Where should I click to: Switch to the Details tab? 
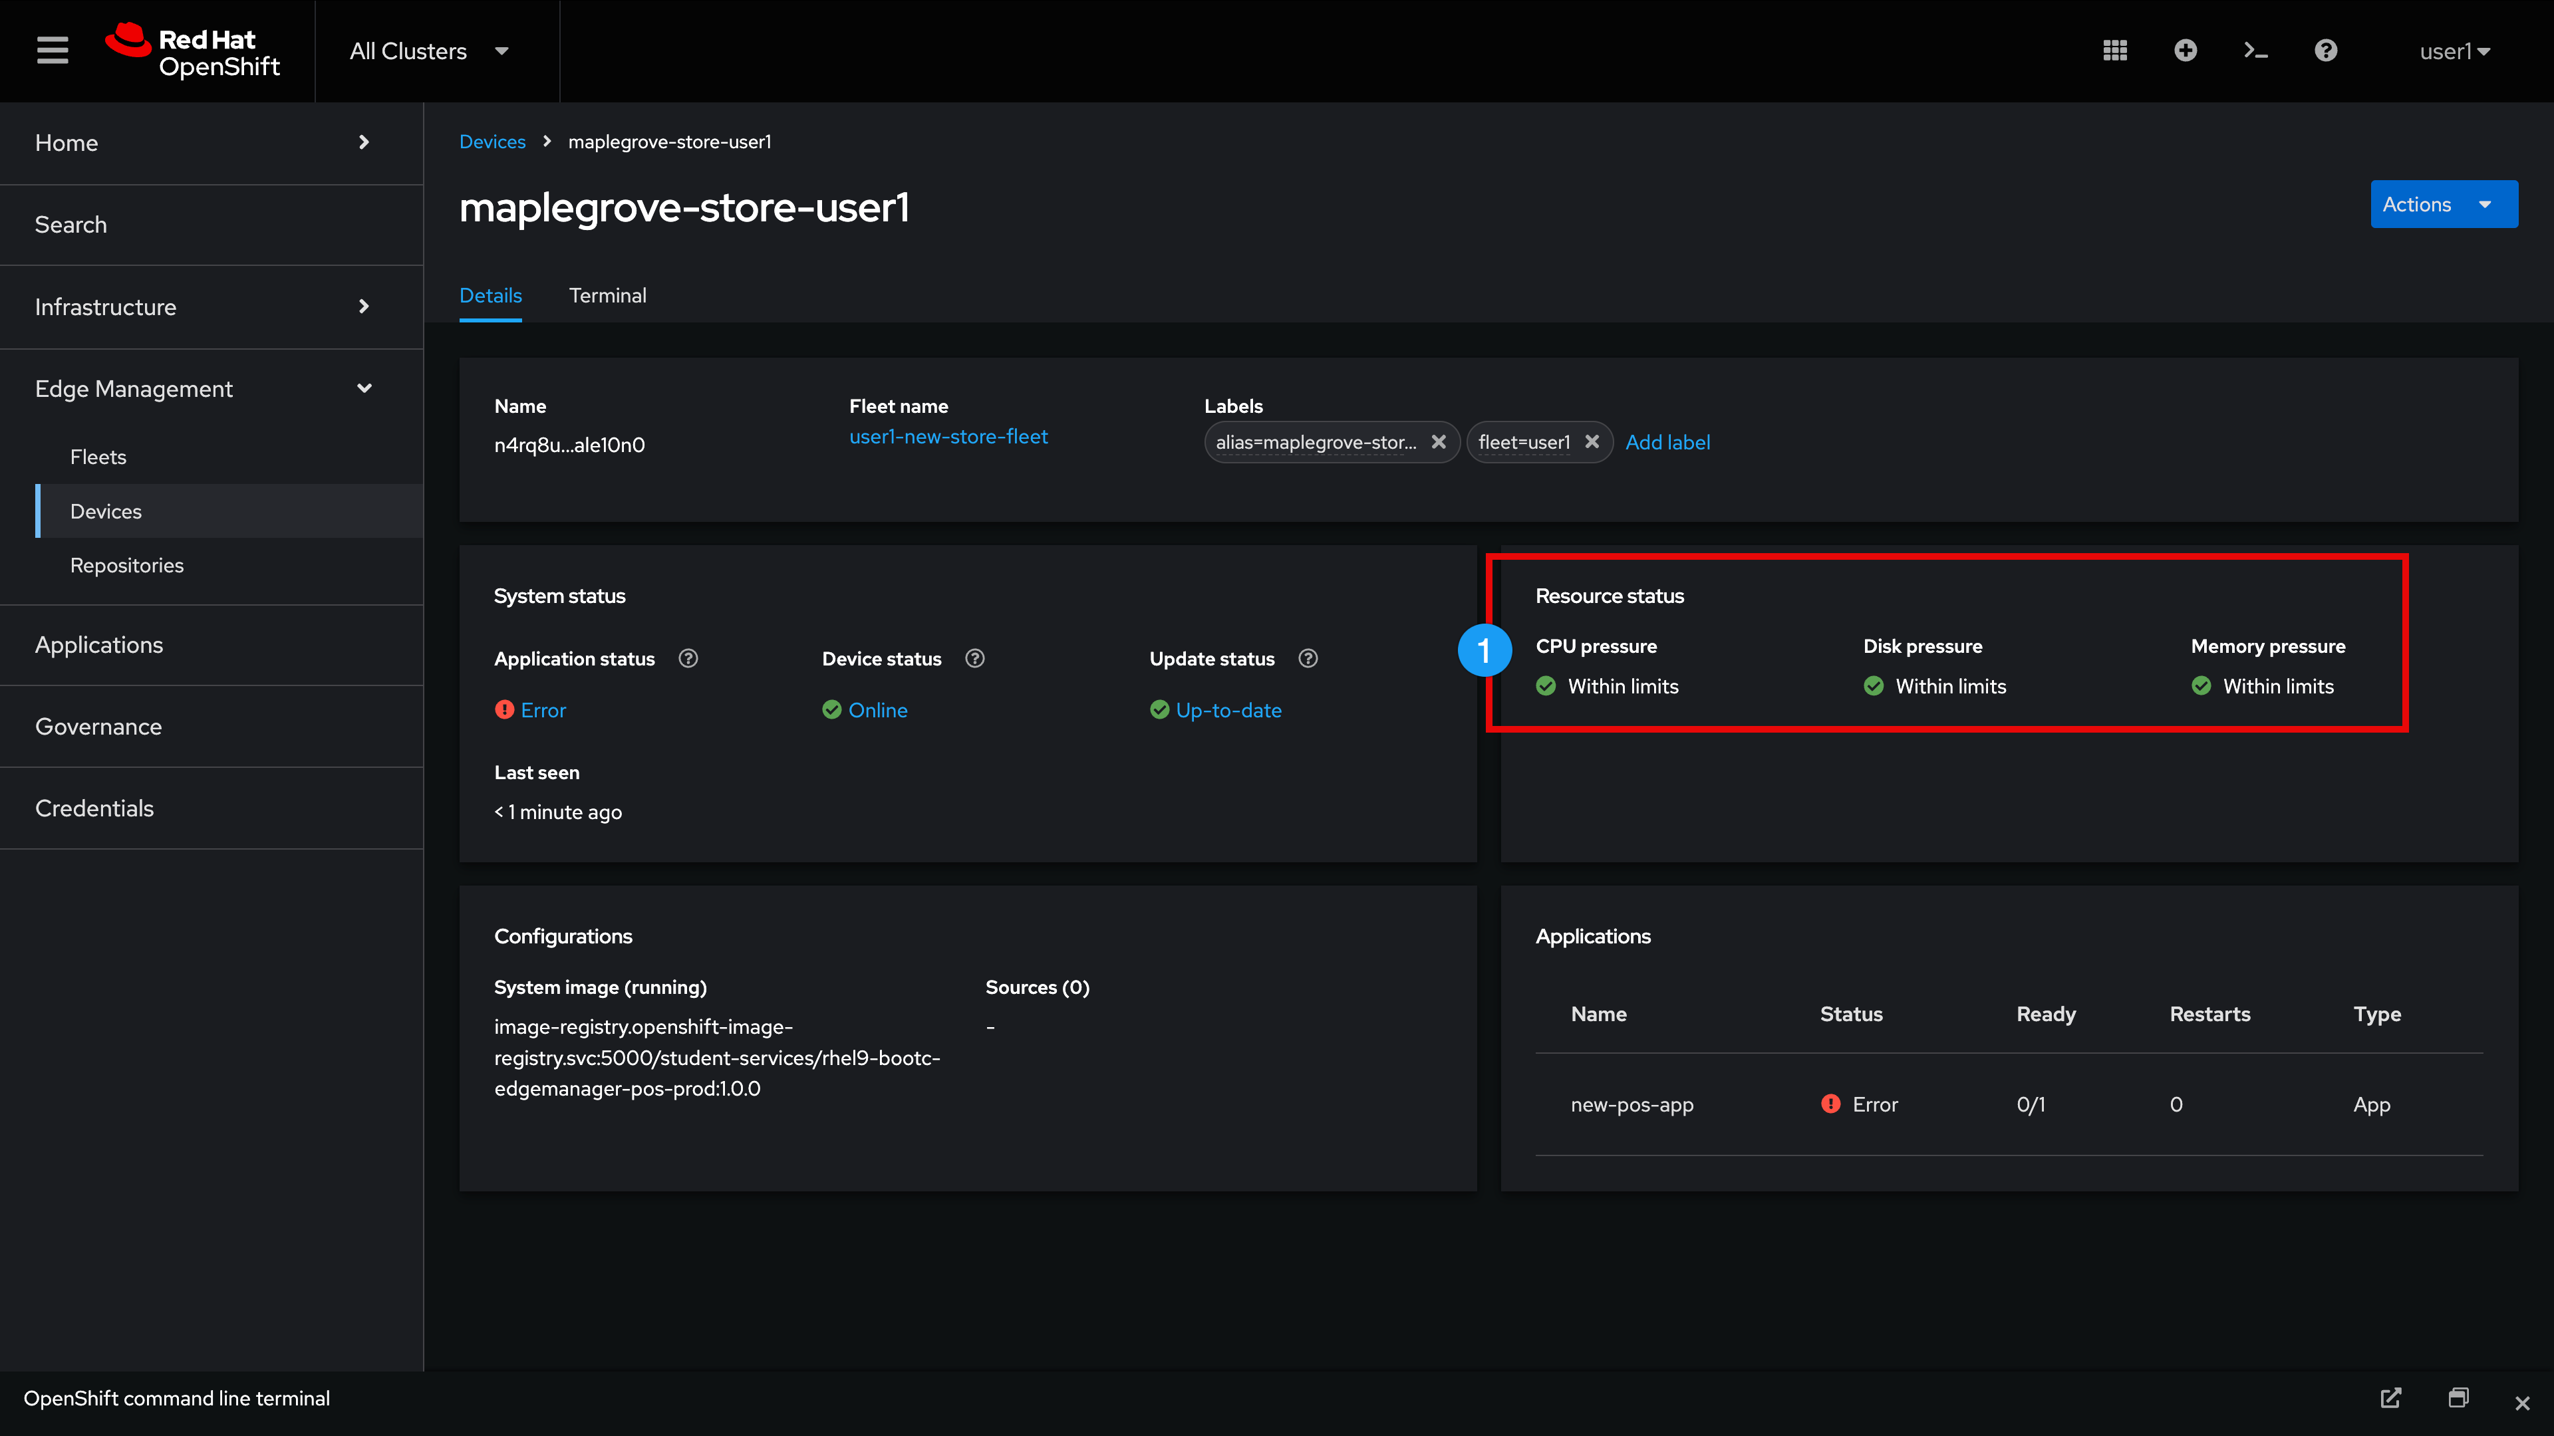point(490,295)
